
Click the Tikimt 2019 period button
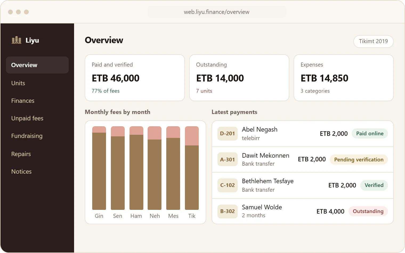(373, 41)
